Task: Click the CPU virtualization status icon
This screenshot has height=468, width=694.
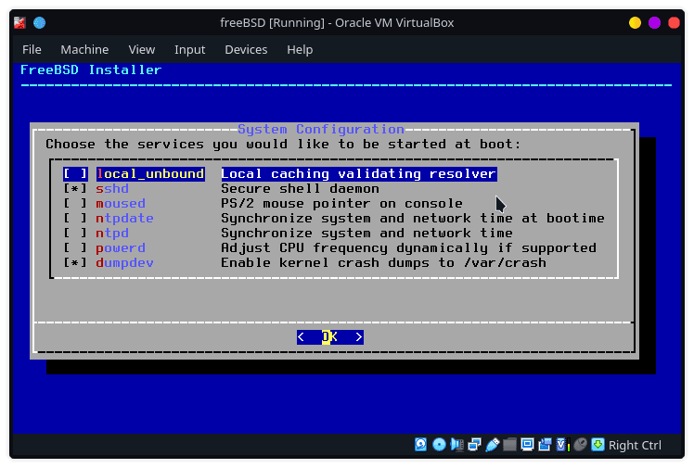Action: pos(562,445)
